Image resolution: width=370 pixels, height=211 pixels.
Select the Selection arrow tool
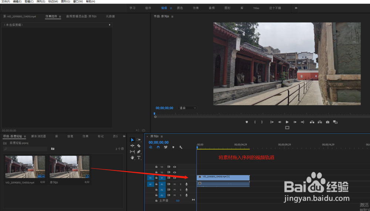132,140
